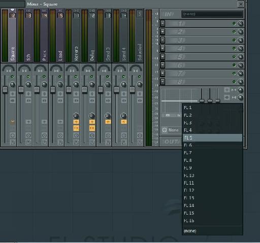
Task: Disable effect slot 8 using its green LED
Action: [234, 82]
